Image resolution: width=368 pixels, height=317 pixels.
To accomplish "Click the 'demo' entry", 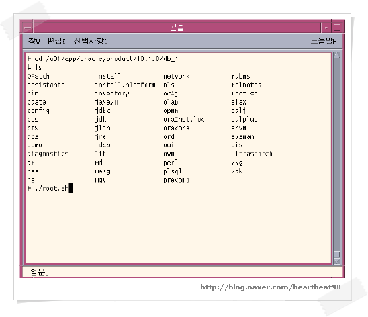I will coord(34,145).
